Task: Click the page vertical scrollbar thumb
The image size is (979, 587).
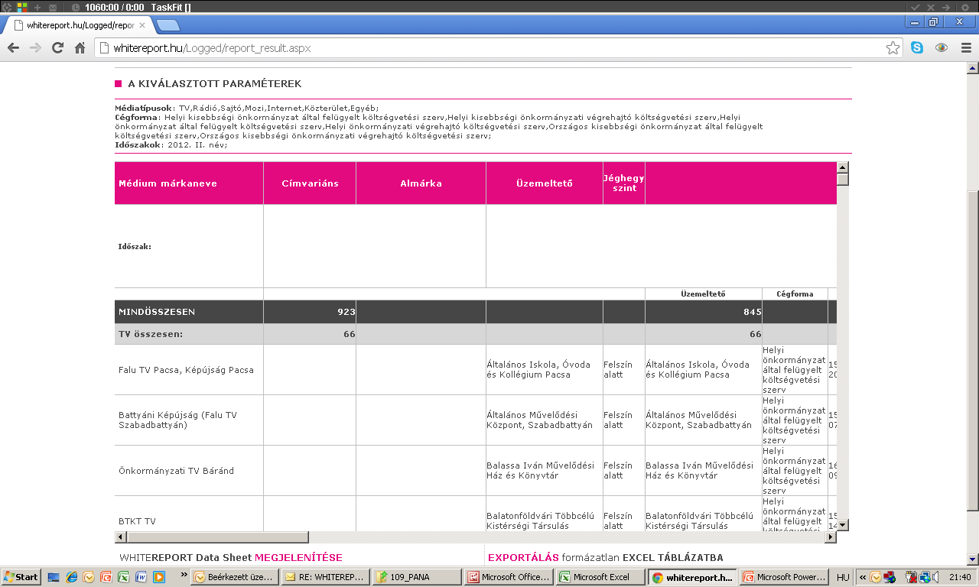Action: click(x=972, y=351)
